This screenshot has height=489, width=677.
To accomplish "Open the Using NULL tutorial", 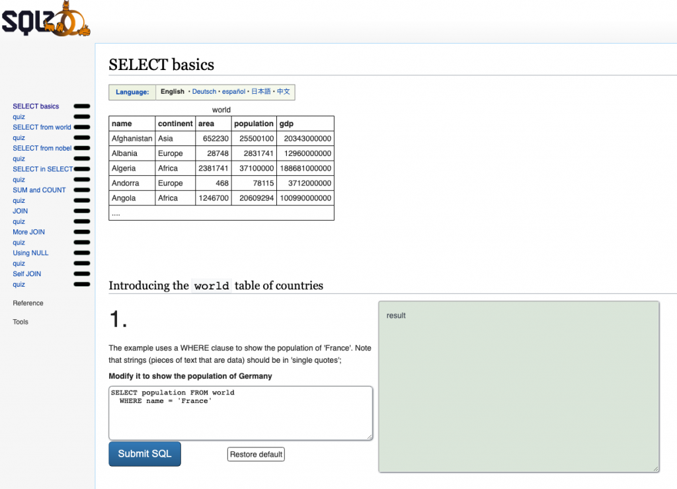I will point(30,253).
